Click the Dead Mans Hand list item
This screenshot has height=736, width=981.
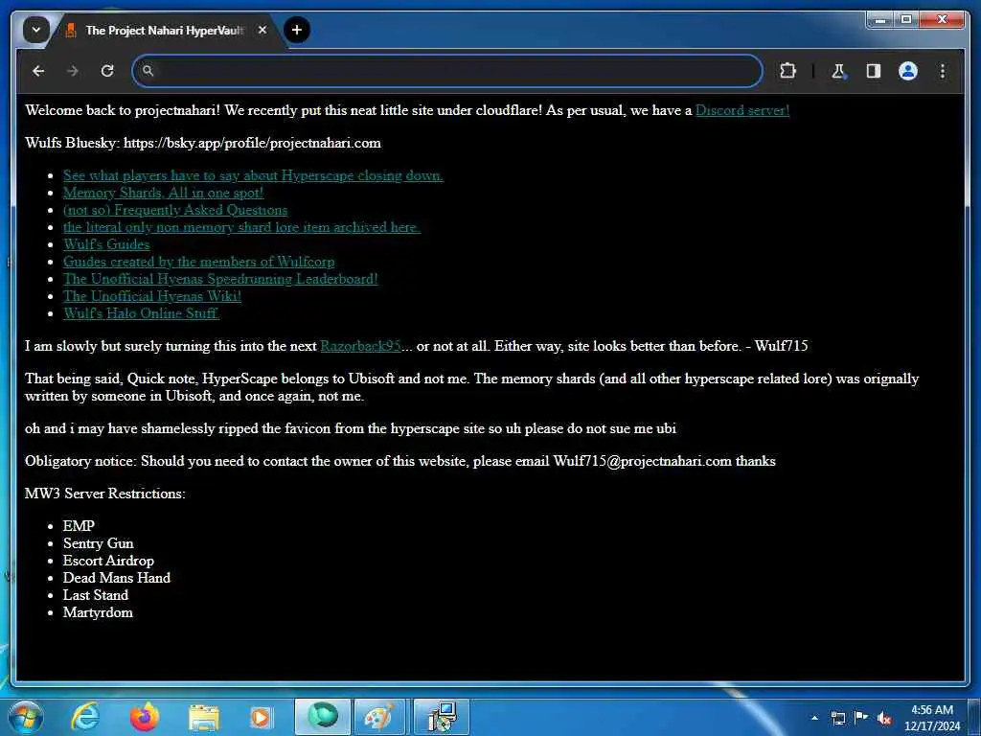(x=116, y=578)
